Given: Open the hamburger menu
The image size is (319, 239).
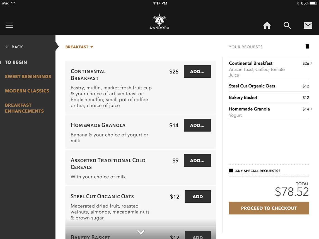Looking at the screenshot, I should coord(9,25).
